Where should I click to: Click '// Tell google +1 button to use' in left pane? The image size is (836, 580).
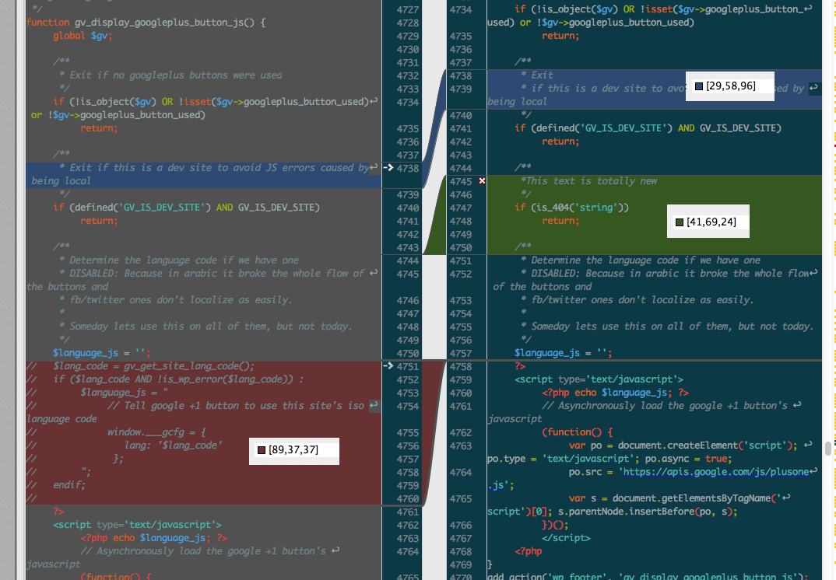236,406
